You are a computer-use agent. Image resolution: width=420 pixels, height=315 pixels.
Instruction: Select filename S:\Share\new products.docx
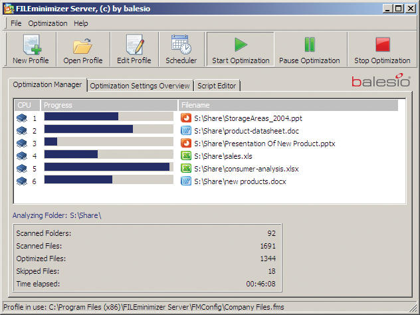[240, 181]
